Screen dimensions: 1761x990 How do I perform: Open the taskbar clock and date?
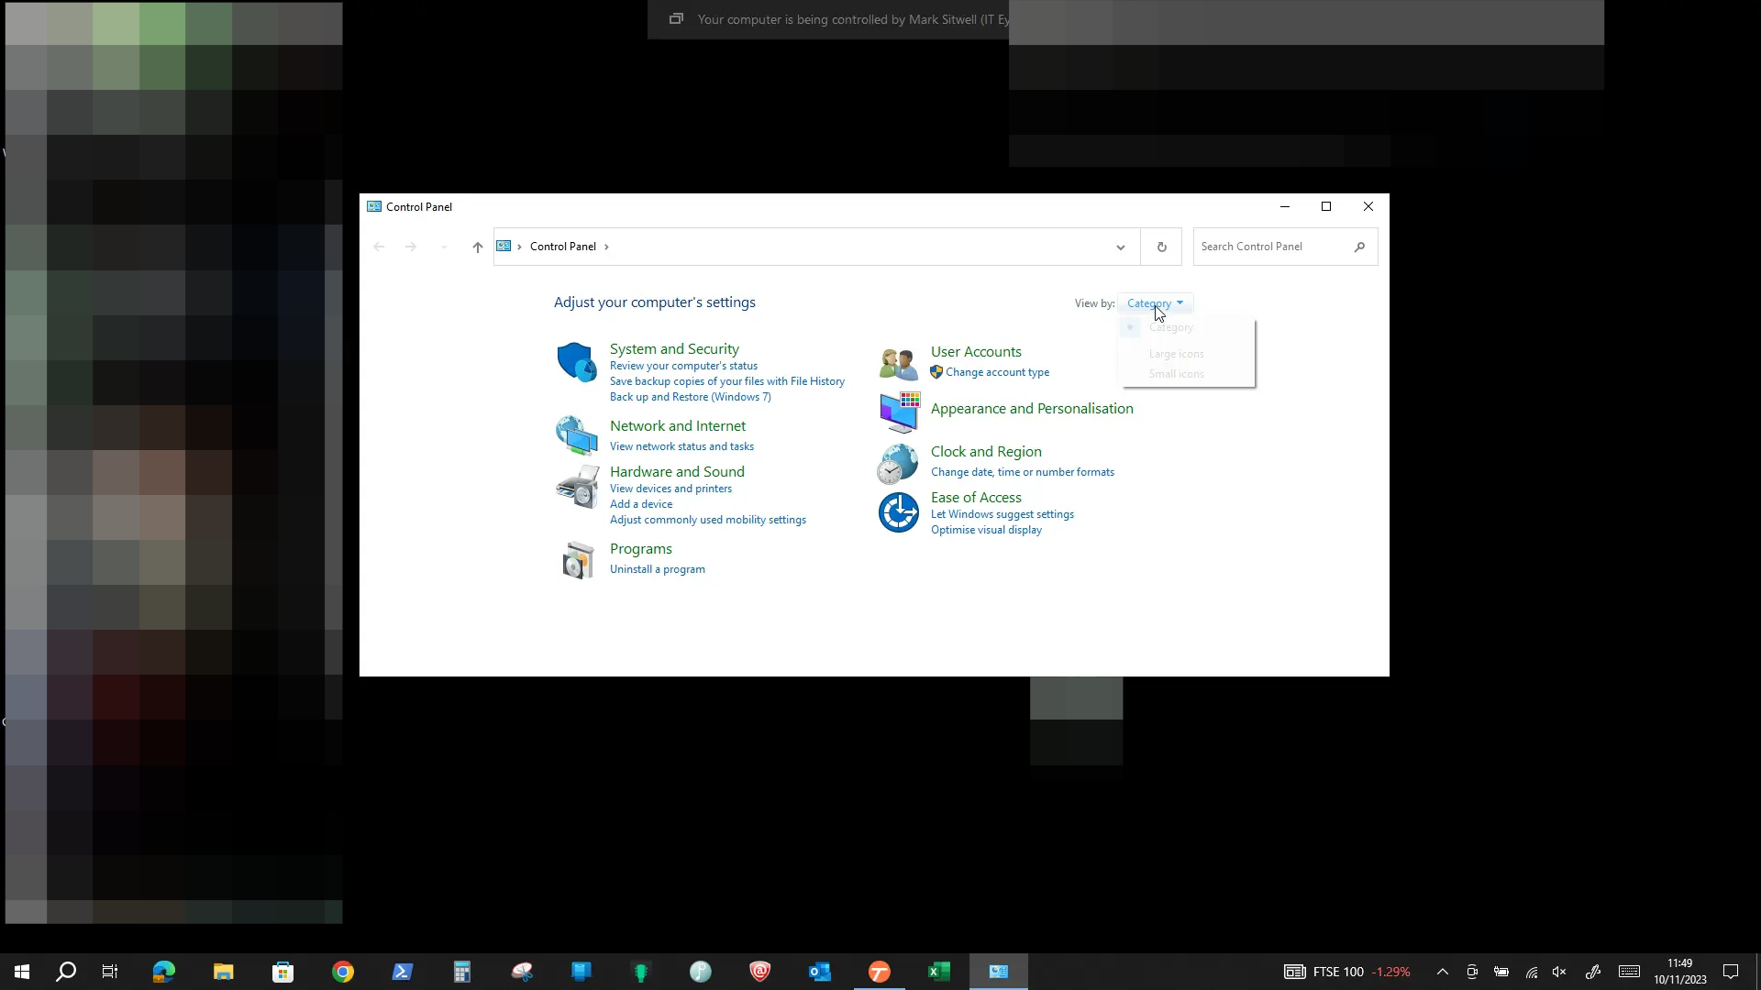1680,972
